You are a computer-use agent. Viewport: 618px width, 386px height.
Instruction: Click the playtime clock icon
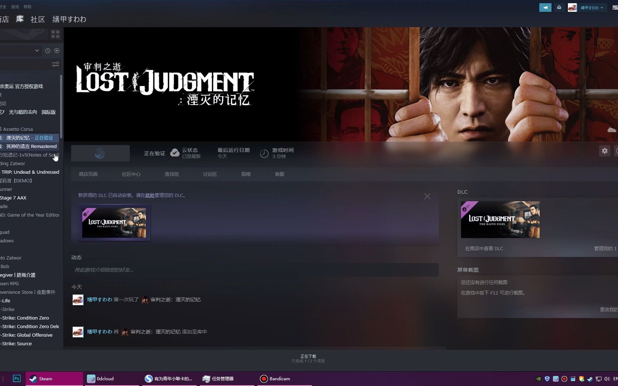[264, 153]
